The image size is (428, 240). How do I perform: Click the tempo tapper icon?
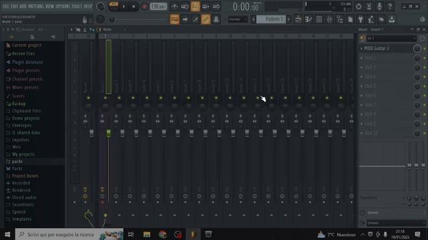click(371, 19)
